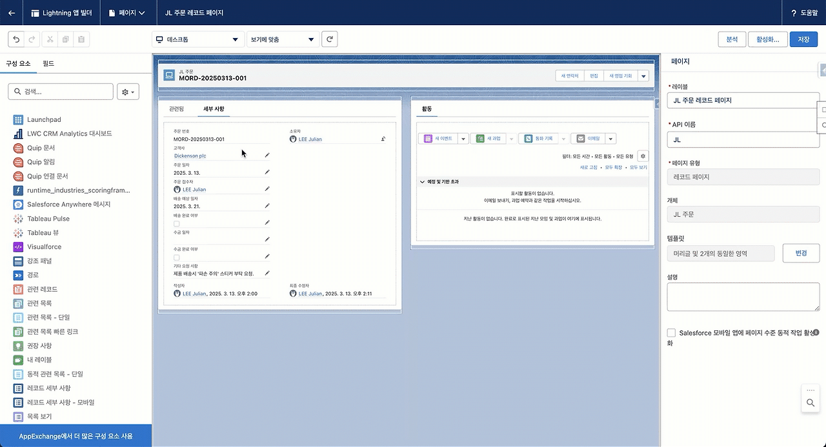Open the Dickenson plc link

190,155
